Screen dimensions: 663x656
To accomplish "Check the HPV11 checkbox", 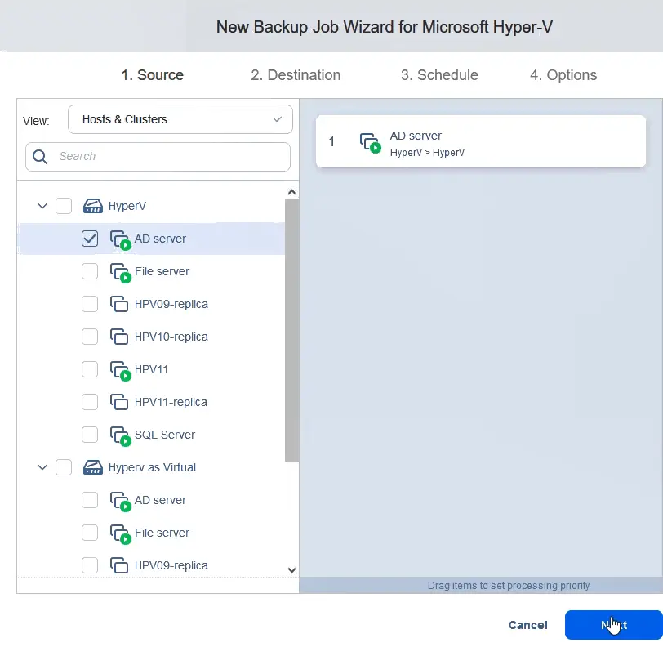I will pos(90,369).
